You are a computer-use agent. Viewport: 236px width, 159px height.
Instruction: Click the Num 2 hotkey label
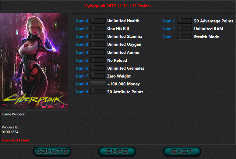coord(82,37)
